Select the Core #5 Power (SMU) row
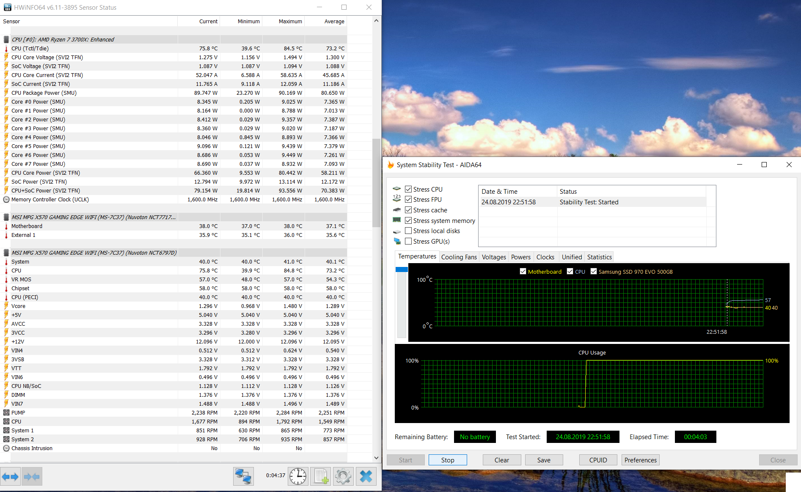The image size is (801, 492). tap(173, 146)
